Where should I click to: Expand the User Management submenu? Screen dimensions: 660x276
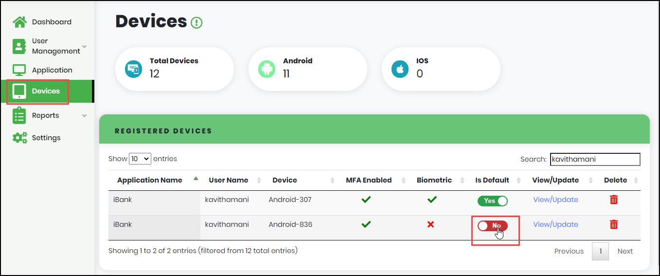click(x=84, y=46)
